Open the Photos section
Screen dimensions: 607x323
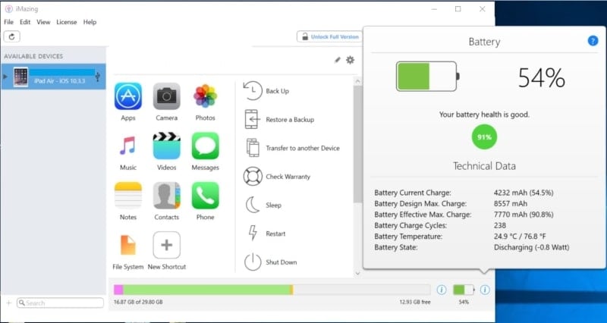tap(205, 102)
